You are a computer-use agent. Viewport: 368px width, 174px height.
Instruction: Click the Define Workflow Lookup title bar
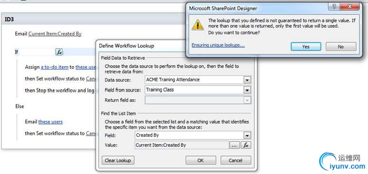[x=141, y=46]
